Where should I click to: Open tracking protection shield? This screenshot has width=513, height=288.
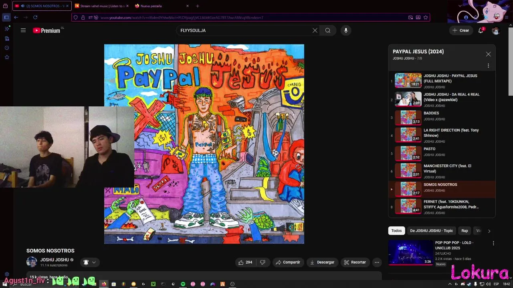coord(76,17)
